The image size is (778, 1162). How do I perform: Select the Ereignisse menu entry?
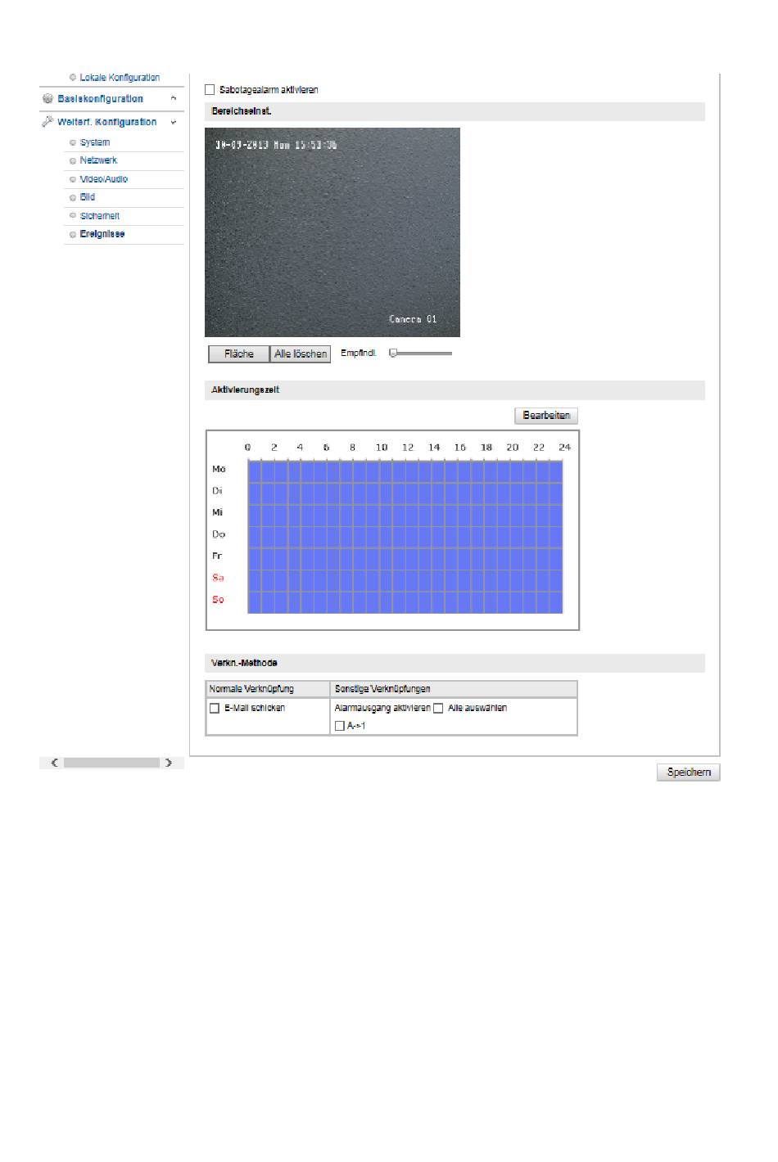pos(102,234)
